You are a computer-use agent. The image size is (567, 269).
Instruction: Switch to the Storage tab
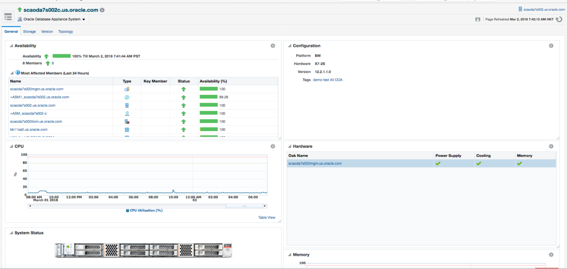(30, 31)
